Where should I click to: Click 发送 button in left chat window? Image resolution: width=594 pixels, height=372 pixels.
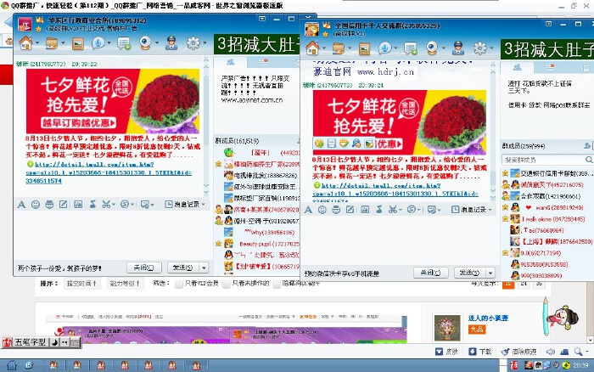[183, 268]
